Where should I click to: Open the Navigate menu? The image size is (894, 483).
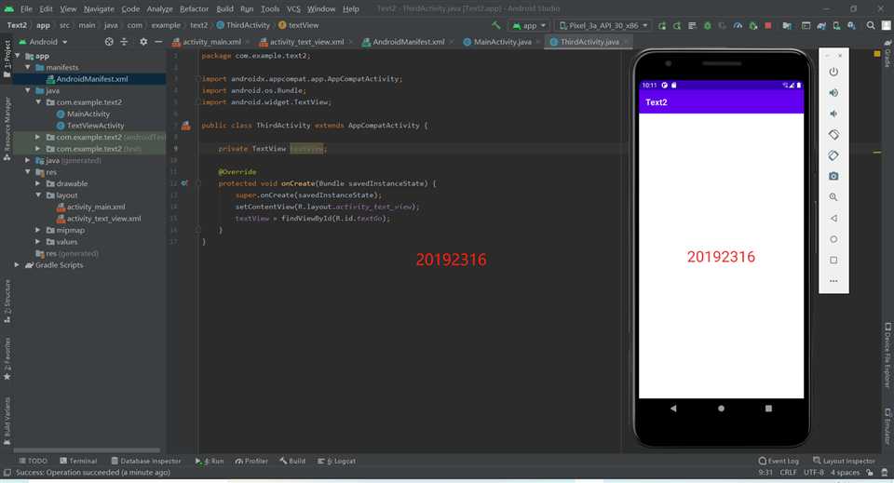click(99, 8)
